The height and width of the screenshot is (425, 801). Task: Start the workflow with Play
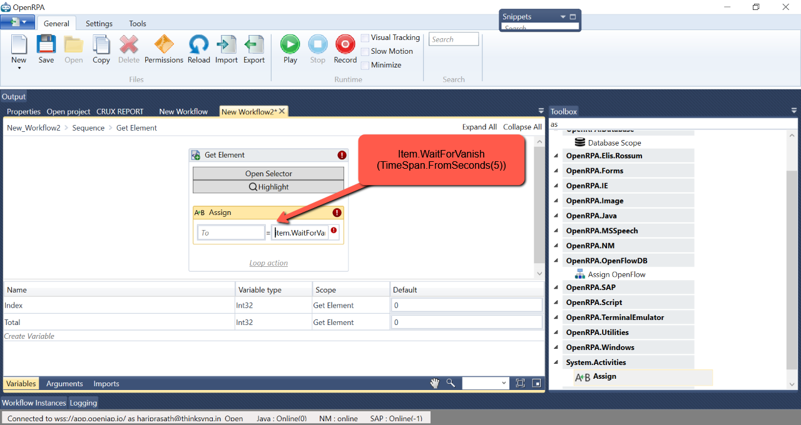pos(290,44)
